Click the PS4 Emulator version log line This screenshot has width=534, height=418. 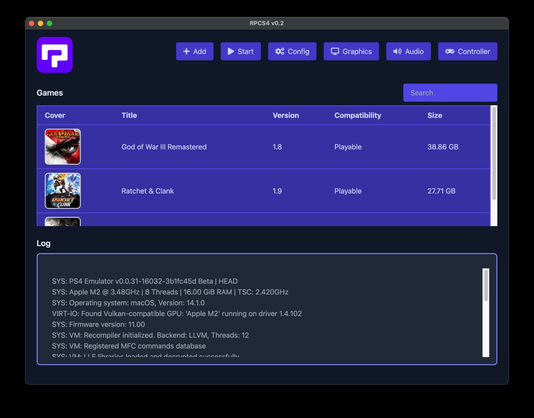(x=145, y=281)
